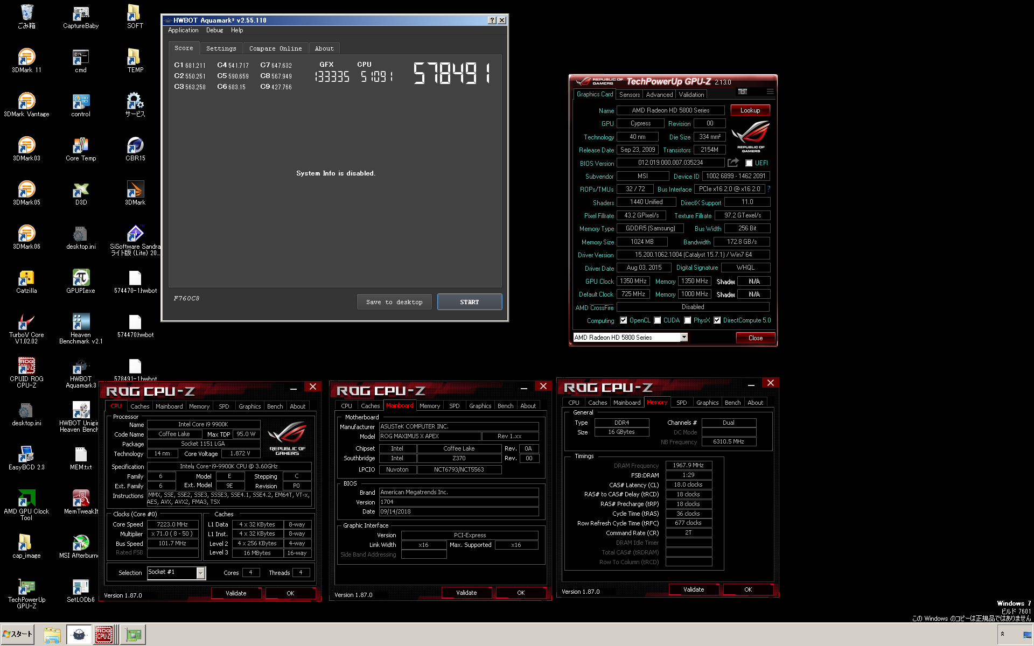The image size is (1034, 646).
Task: Expand the system tray hidden icons arrow
Action: (x=1002, y=634)
